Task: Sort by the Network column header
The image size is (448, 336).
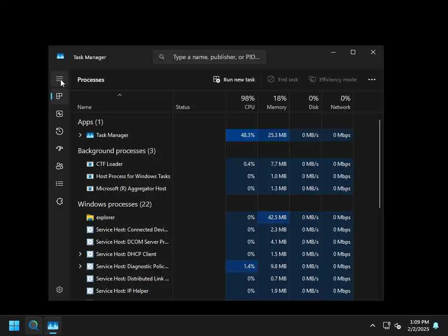Action: click(x=337, y=101)
